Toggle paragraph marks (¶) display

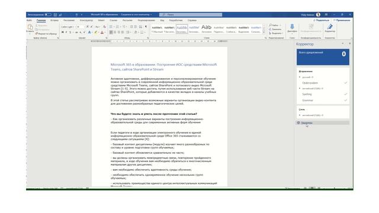(x=146, y=27)
